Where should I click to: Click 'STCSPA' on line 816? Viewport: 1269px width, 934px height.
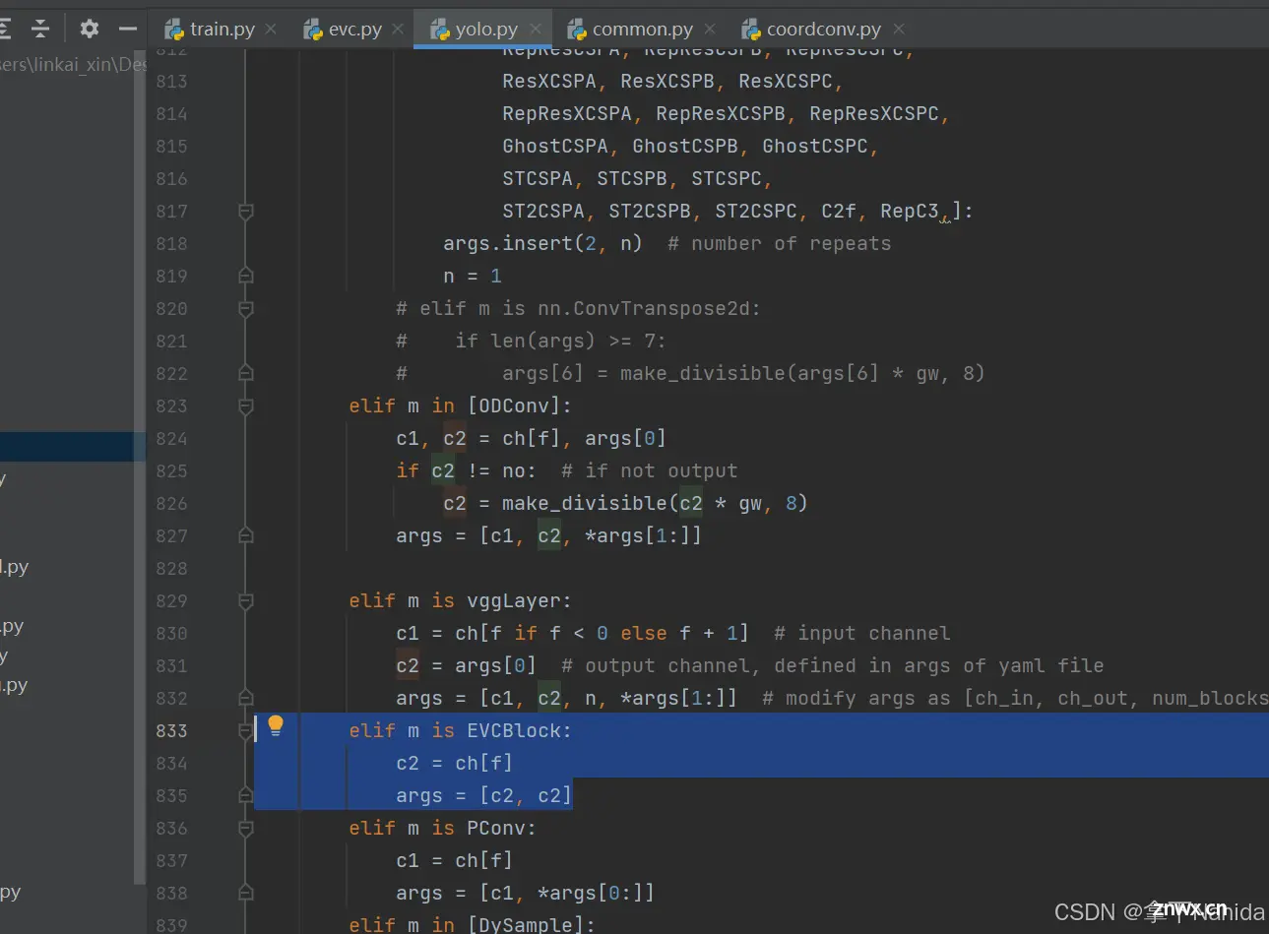coord(538,179)
